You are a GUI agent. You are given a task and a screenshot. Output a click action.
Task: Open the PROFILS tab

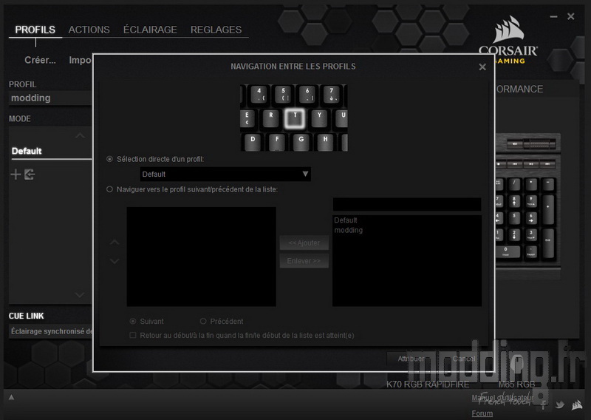[x=35, y=30]
